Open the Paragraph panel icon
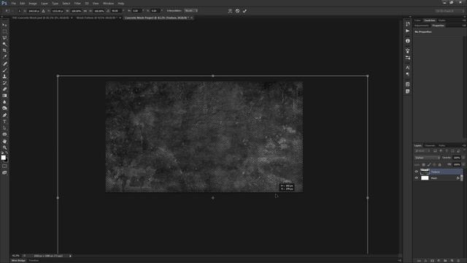467x263 pixels. point(407,75)
